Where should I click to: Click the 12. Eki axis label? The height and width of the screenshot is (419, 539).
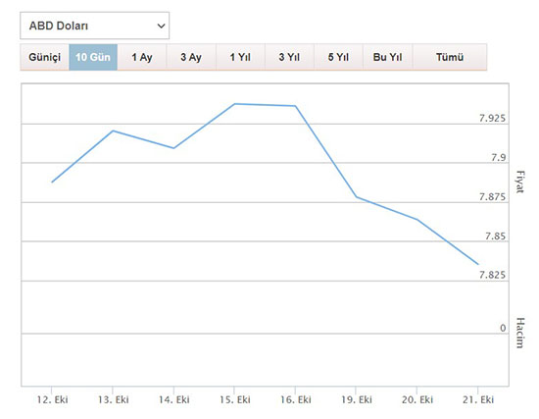tap(53, 399)
